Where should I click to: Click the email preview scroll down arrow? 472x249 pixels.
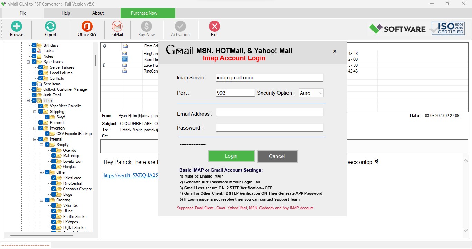465,231
